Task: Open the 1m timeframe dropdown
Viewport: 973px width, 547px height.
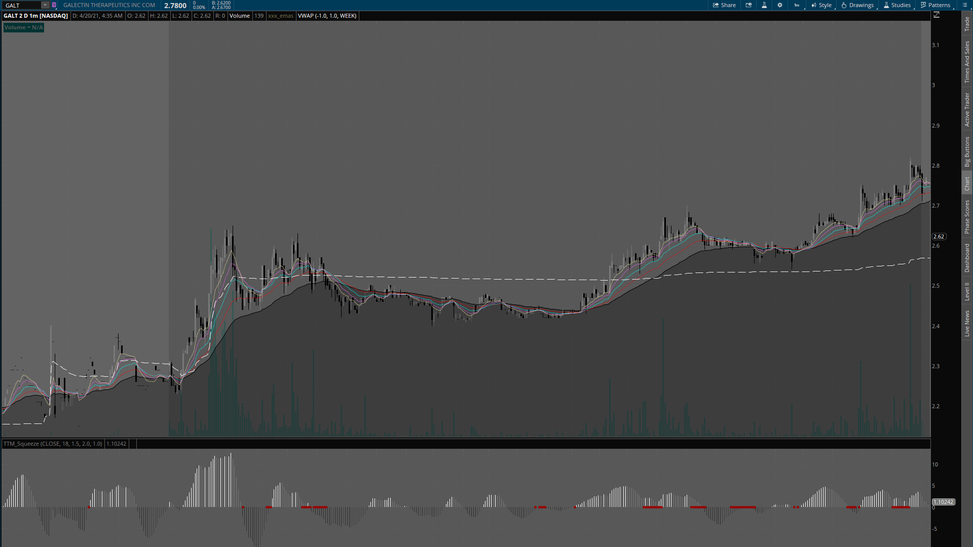Action: tap(797, 5)
